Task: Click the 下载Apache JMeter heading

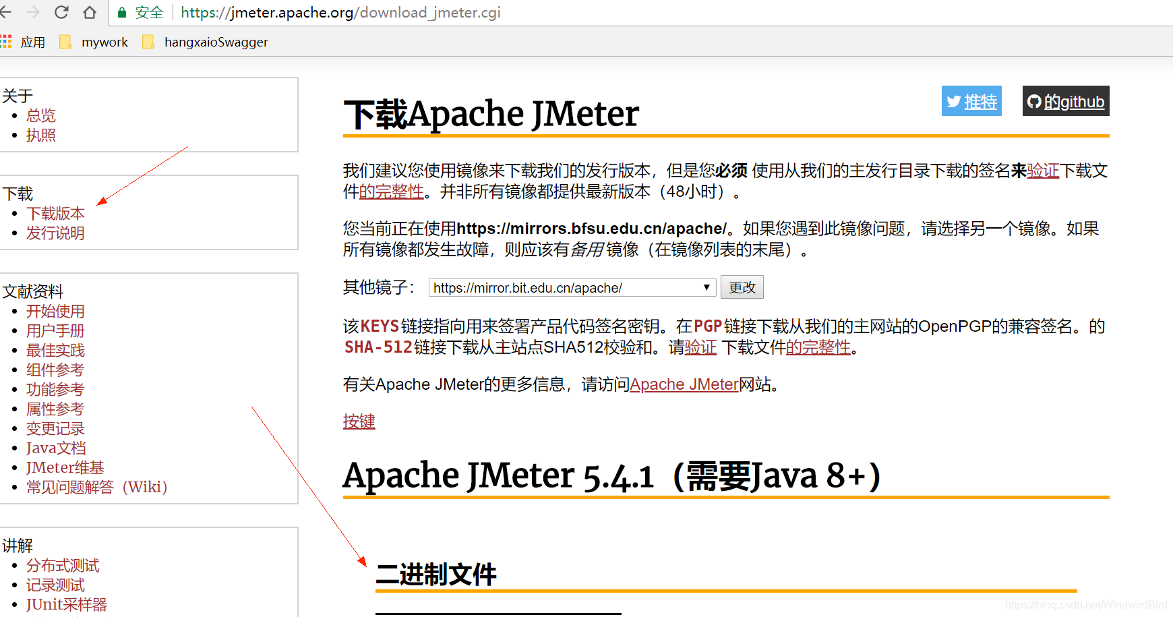Action: [x=491, y=114]
